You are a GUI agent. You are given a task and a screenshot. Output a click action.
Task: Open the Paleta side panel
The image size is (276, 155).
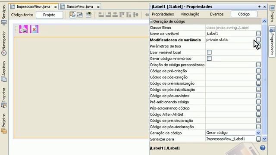272,13
